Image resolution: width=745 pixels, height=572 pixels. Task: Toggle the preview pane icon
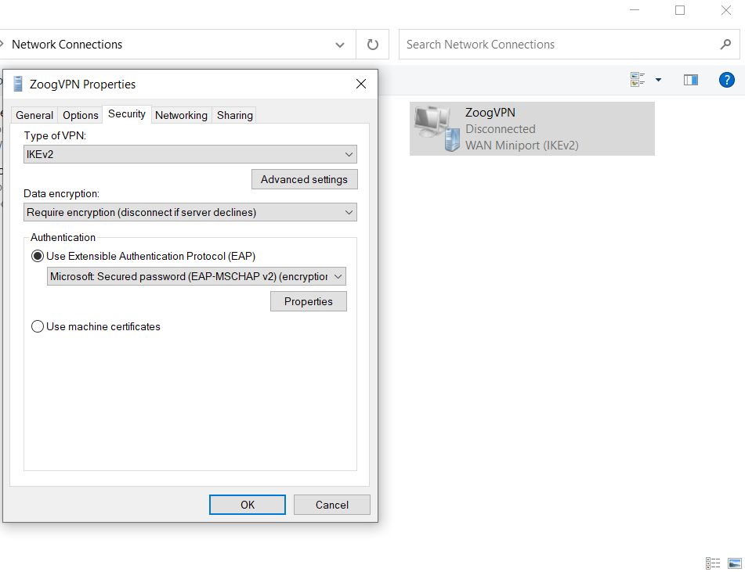[x=690, y=80]
